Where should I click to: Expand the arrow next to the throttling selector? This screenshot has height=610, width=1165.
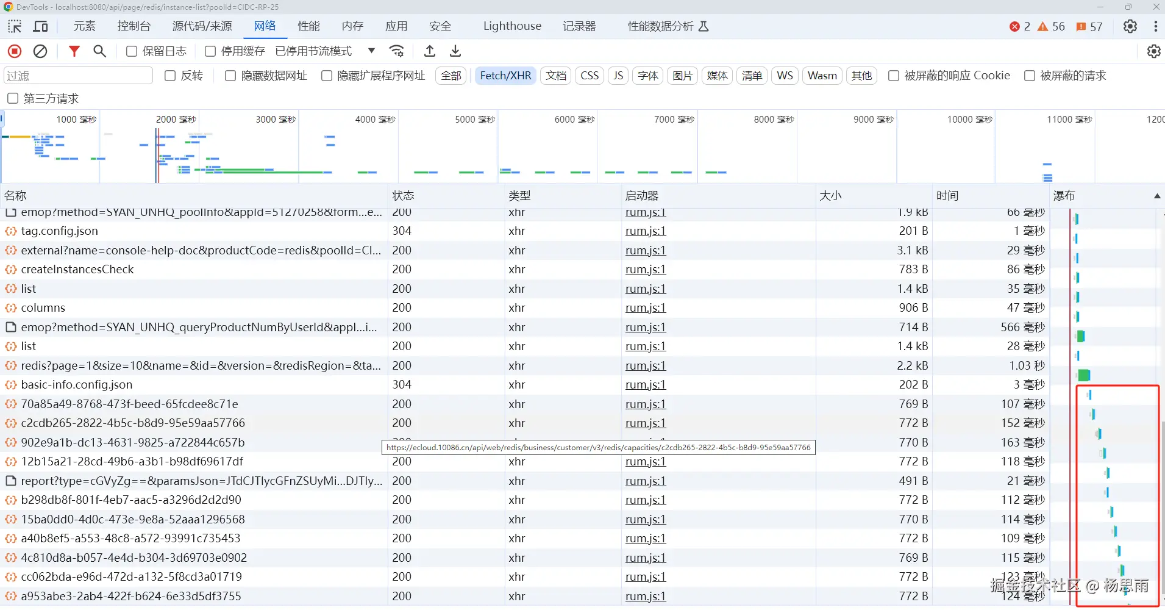pyautogui.click(x=371, y=51)
